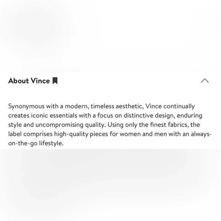221x221 pixels.
Task: Click the word 'enduring' ending line two
Action: tap(189, 116)
